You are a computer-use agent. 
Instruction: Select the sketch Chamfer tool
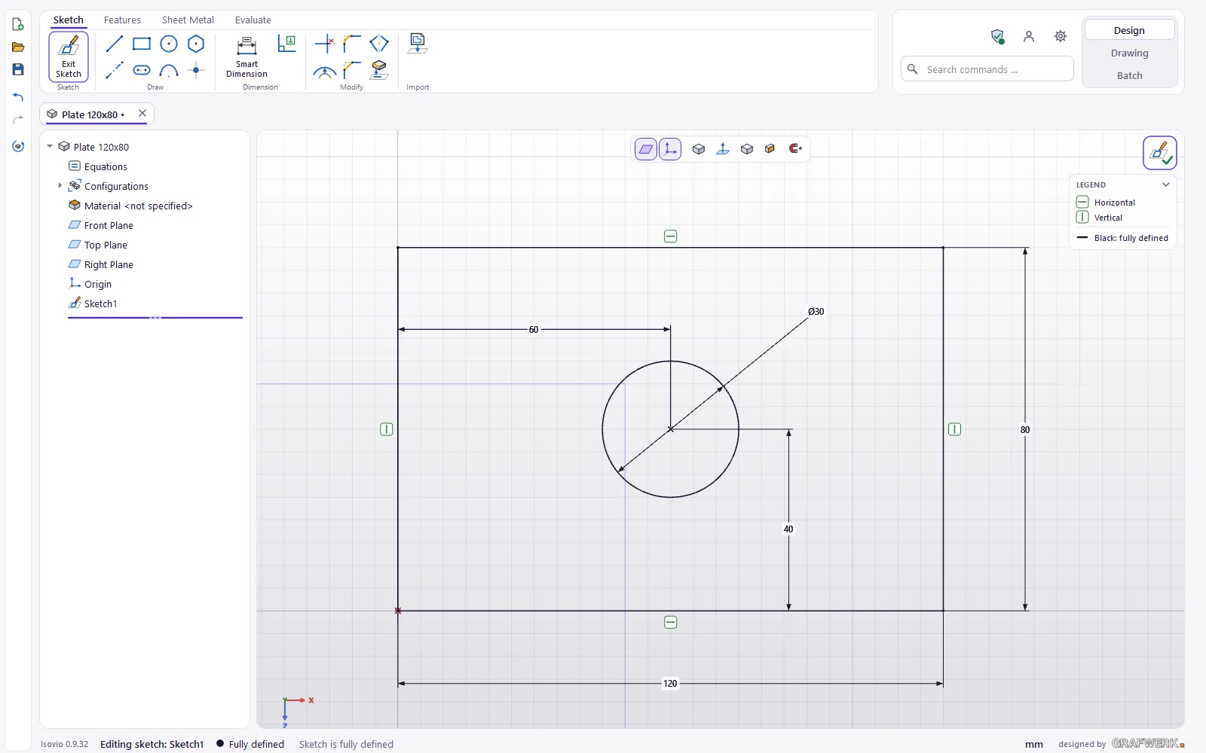click(352, 71)
